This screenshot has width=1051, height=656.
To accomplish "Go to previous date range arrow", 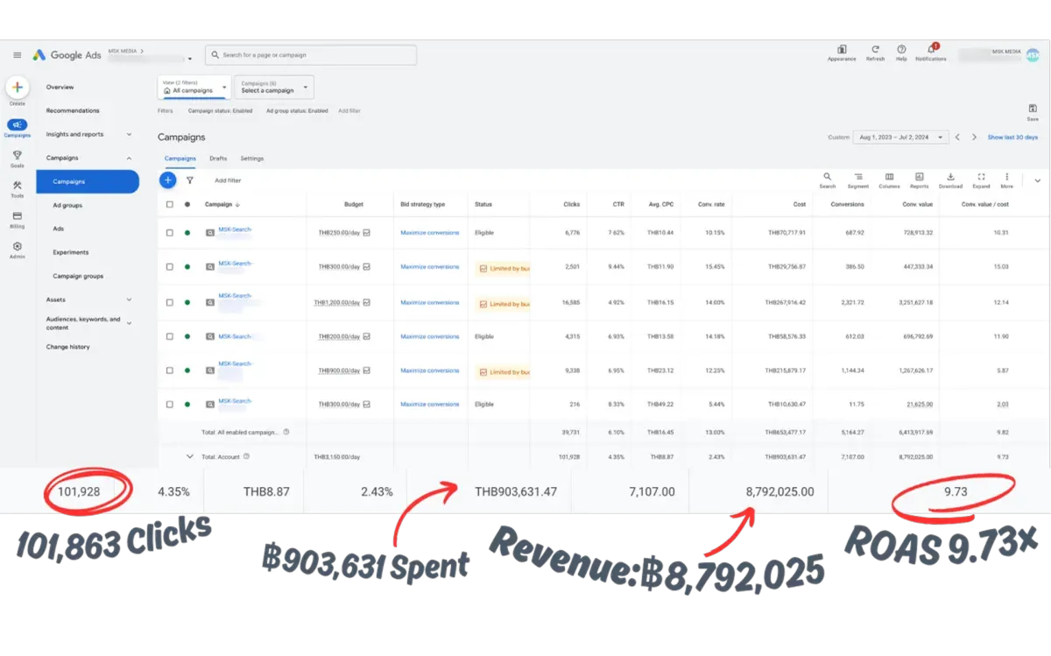I will [x=957, y=138].
